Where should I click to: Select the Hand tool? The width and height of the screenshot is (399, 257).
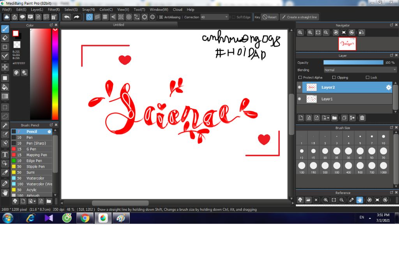click(5, 192)
